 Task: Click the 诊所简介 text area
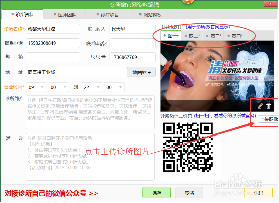(90, 112)
